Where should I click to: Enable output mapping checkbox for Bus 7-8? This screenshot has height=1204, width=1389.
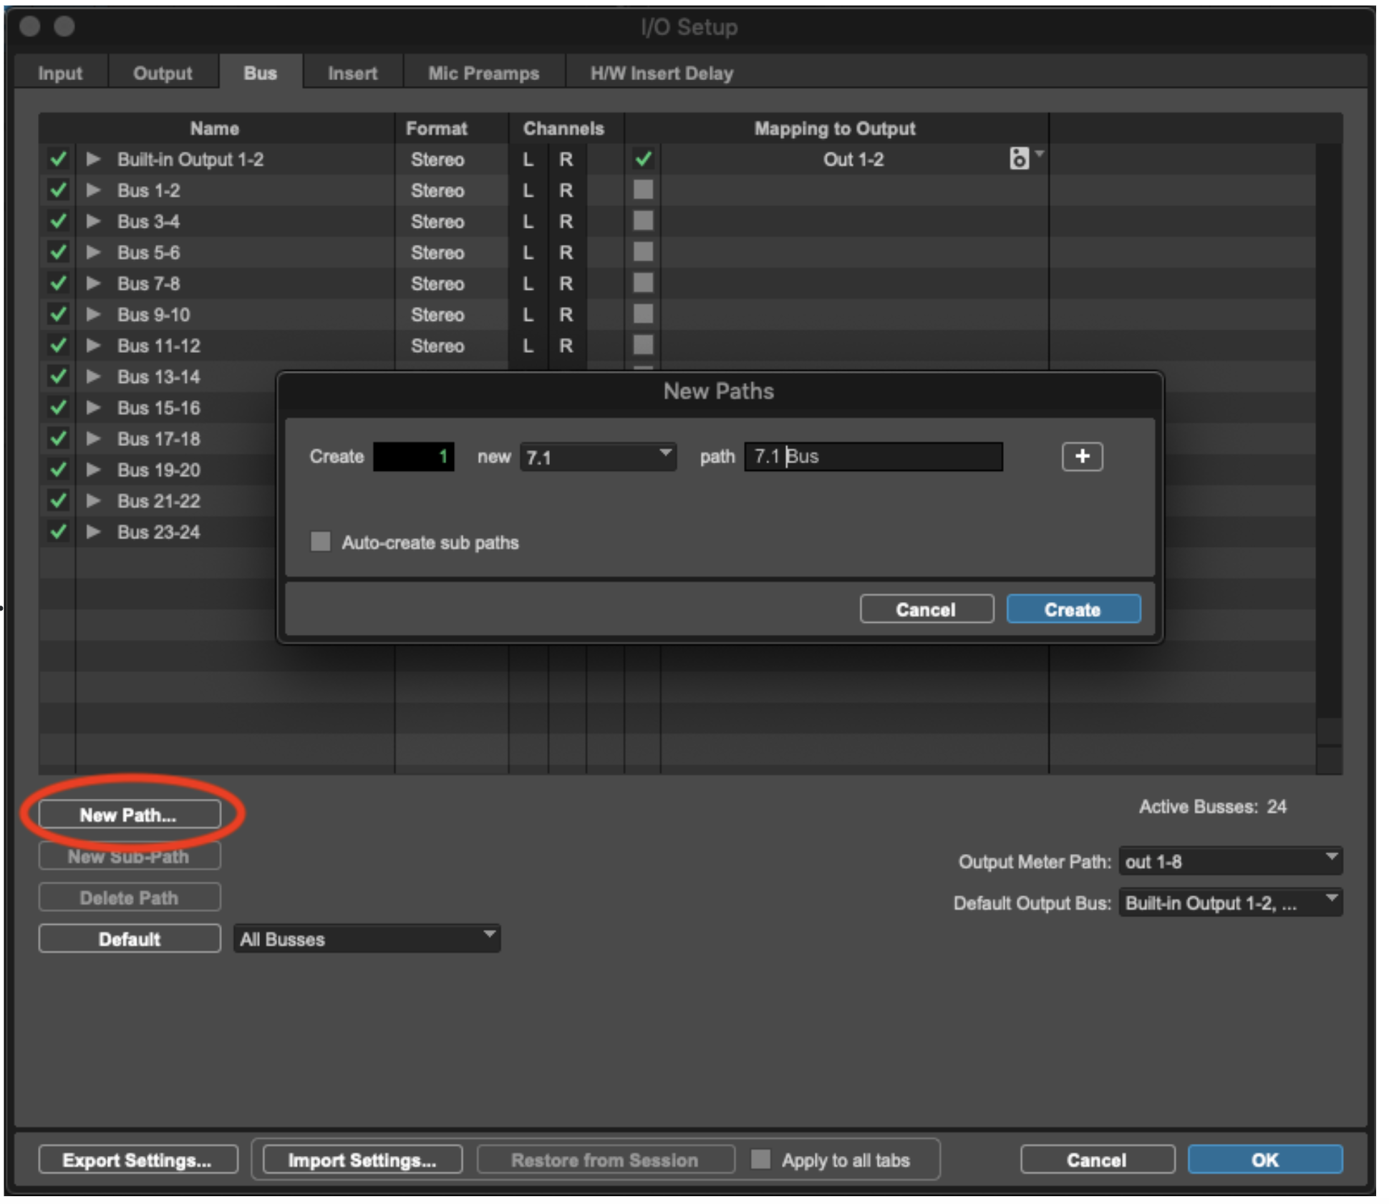click(643, 283)
